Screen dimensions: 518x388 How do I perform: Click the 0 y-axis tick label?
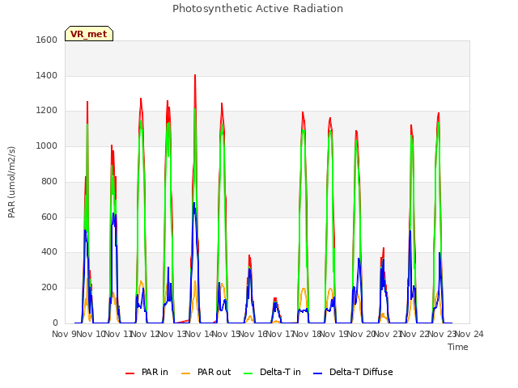pyautogui.click(x=55, y=323)
